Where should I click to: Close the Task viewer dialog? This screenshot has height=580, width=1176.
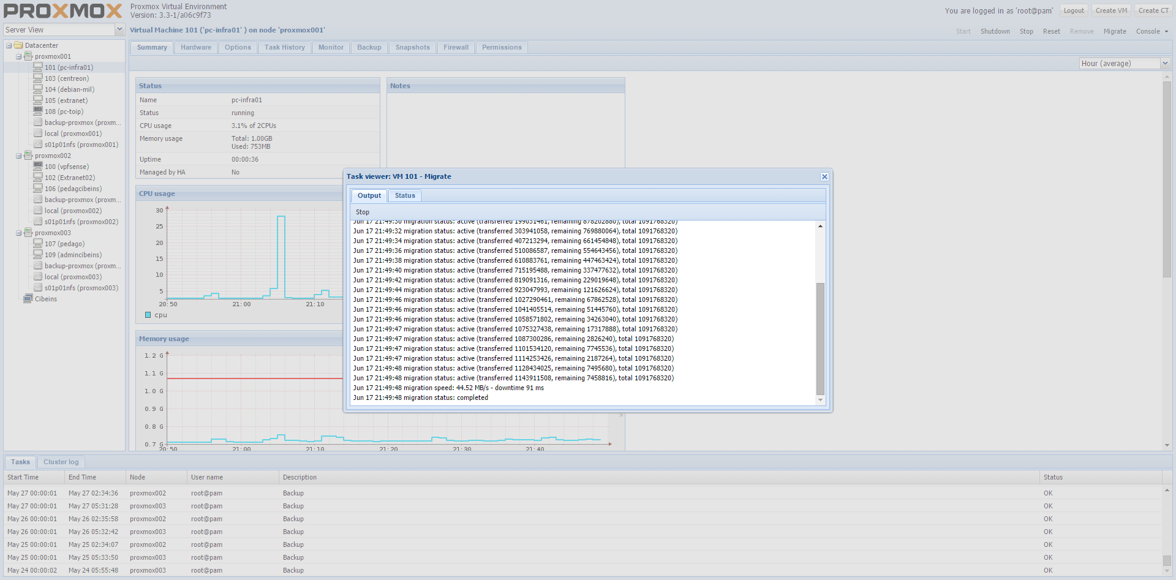point(824,176)
